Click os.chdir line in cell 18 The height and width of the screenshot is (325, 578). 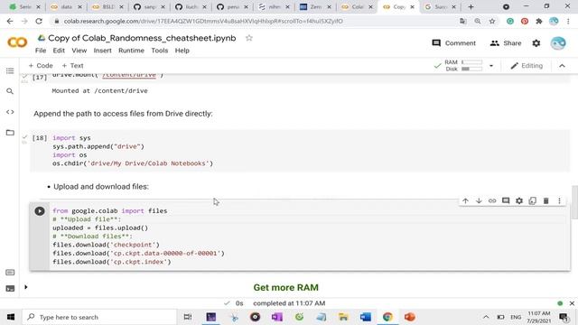point(133,163)
